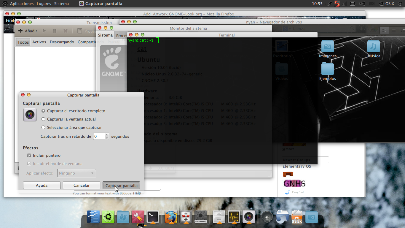This screenshot has width=405, height=228.
Task: Open Transmission from the dock
Action: pyautogui.click(x=186, y=217)
